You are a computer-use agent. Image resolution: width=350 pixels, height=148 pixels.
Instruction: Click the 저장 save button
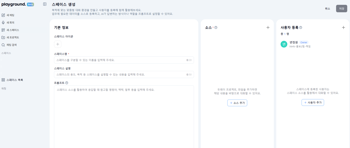tap(342, 9)
